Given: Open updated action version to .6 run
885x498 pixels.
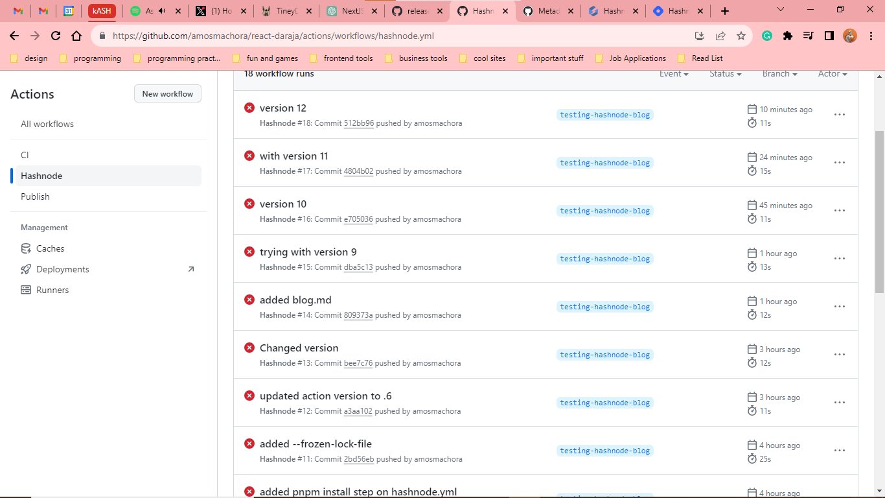Looking at the screenshot, I should 326,396.
